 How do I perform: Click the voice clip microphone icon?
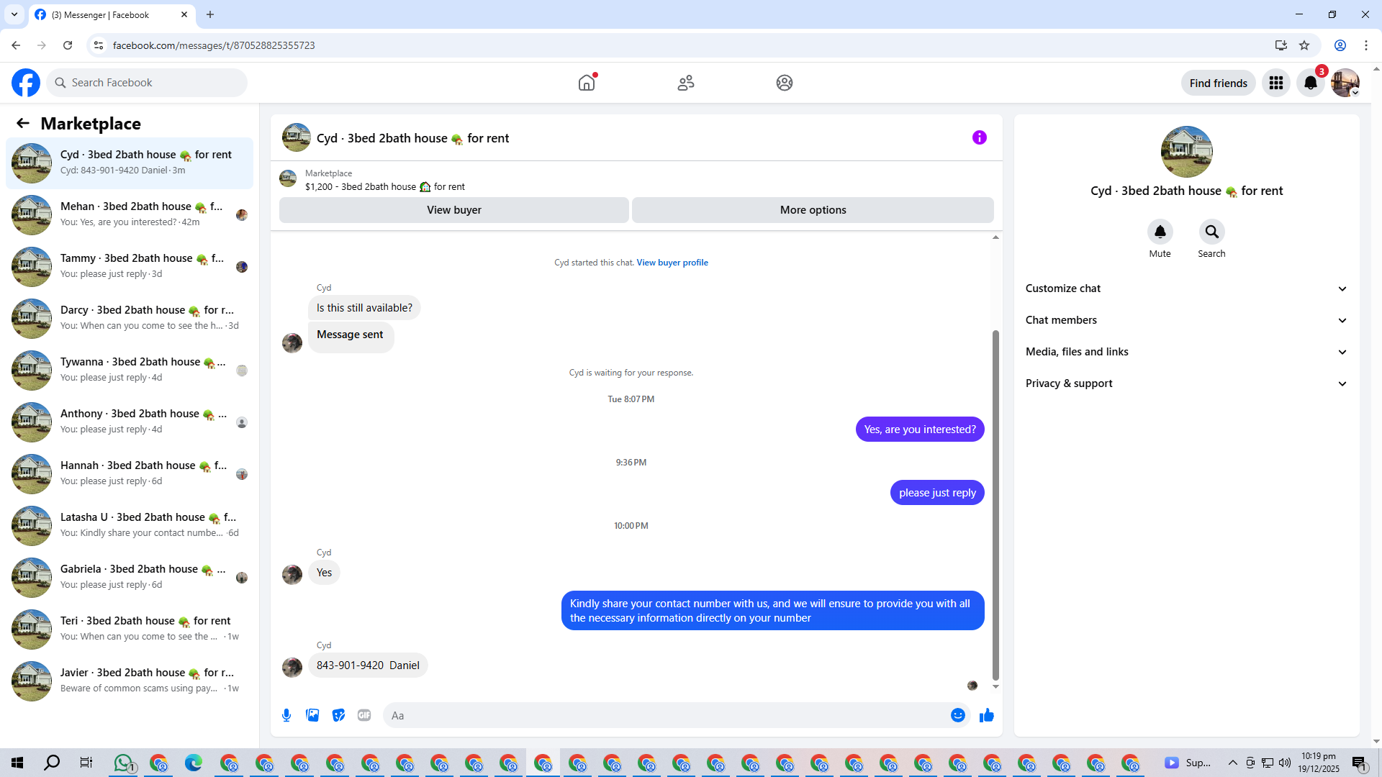tap(286, 715)
